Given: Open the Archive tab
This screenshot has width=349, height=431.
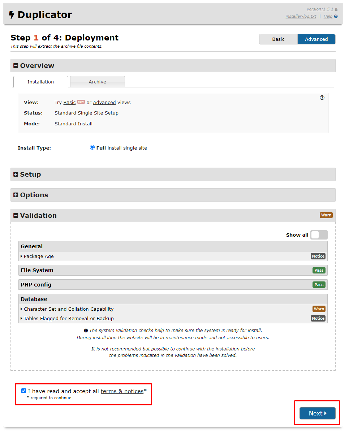Looking at the screenshot, I should (x=98, y=82).
